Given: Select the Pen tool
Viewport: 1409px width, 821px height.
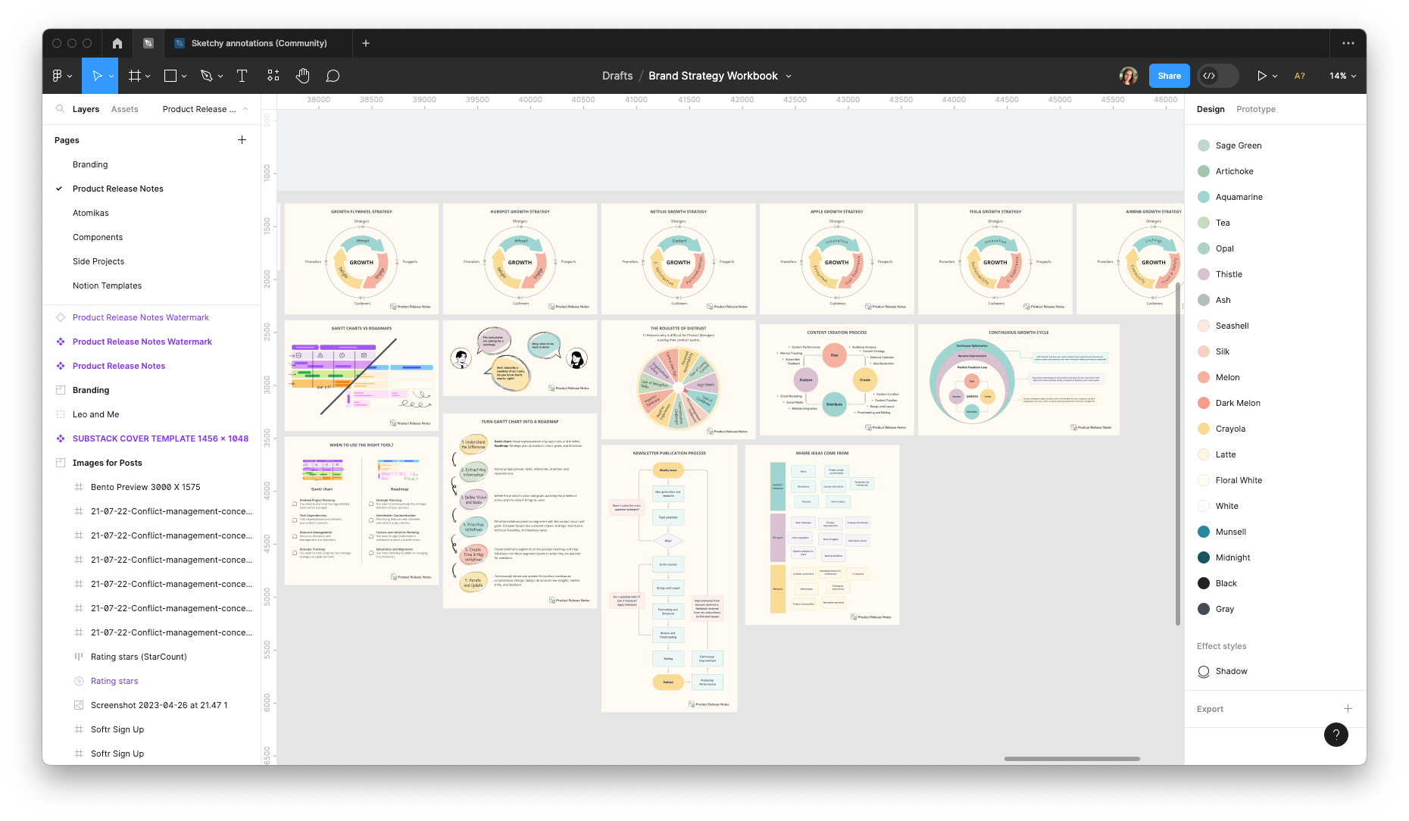Looking at the screenshot, I should pyautogui.click(x=206, y=76).
